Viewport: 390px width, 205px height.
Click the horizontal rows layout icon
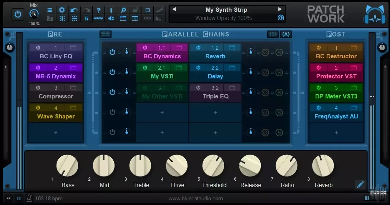(x=74, y=18)
